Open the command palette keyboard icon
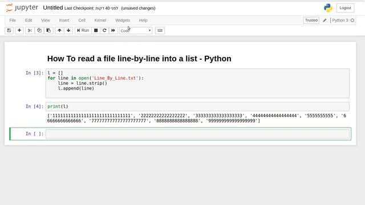This screenshot has height=205, width=365. [x=160, y=30]
